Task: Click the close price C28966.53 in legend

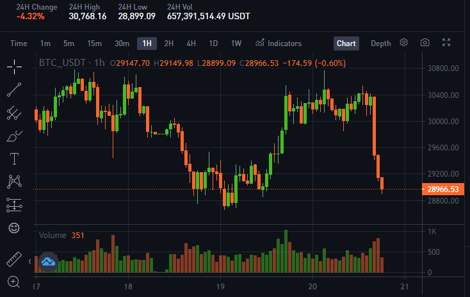Action: point(259,63)
